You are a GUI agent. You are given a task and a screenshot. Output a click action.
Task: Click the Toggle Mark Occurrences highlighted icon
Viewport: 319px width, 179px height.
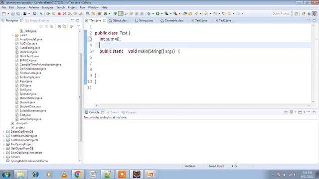pyautogui.click(x=121, y=13)
